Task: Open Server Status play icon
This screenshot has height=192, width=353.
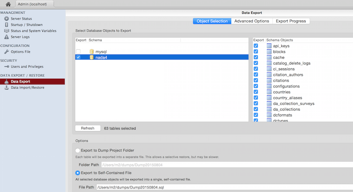Action: 7,18
